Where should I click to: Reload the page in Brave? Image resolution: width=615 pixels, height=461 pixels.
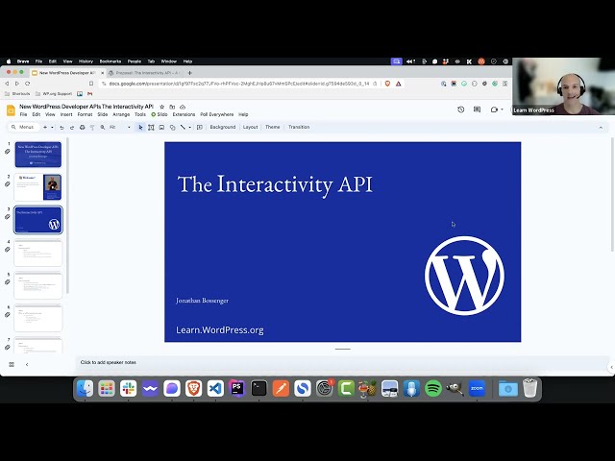click(28, 84)
